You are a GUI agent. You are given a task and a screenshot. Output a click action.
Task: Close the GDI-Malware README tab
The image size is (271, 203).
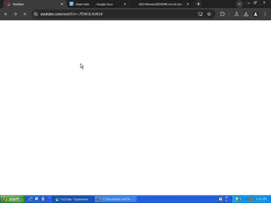click(x=188, y=4)
